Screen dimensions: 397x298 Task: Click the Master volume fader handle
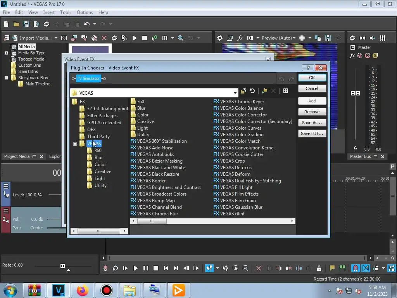pyautogui.click(x=355, y=94)
